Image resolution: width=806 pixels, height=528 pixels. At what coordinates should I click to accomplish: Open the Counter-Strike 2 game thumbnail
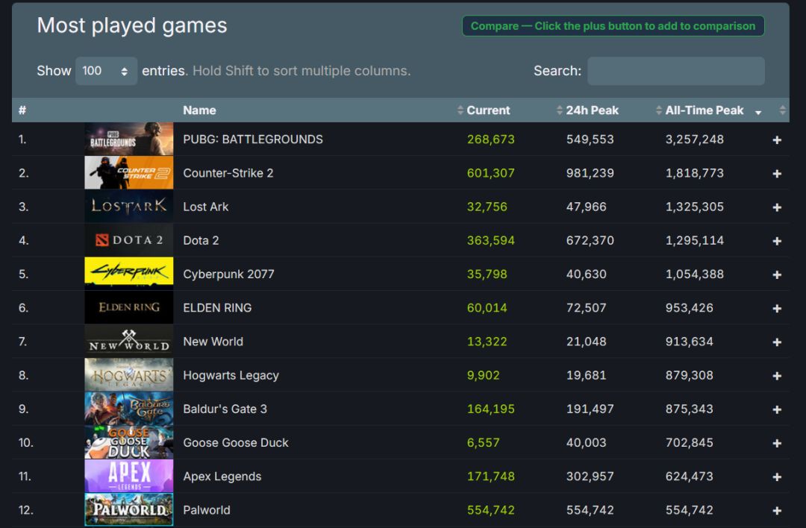pos(128,172)
